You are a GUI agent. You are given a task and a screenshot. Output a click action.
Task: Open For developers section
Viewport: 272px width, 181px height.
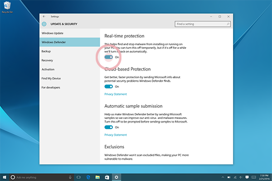tap(70, 87)
